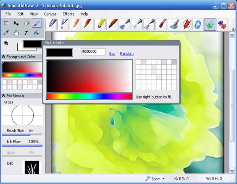This screenshot has width=237, height=184.
Task: Pick the blue fountain pen brush
Action: (51, 24)
